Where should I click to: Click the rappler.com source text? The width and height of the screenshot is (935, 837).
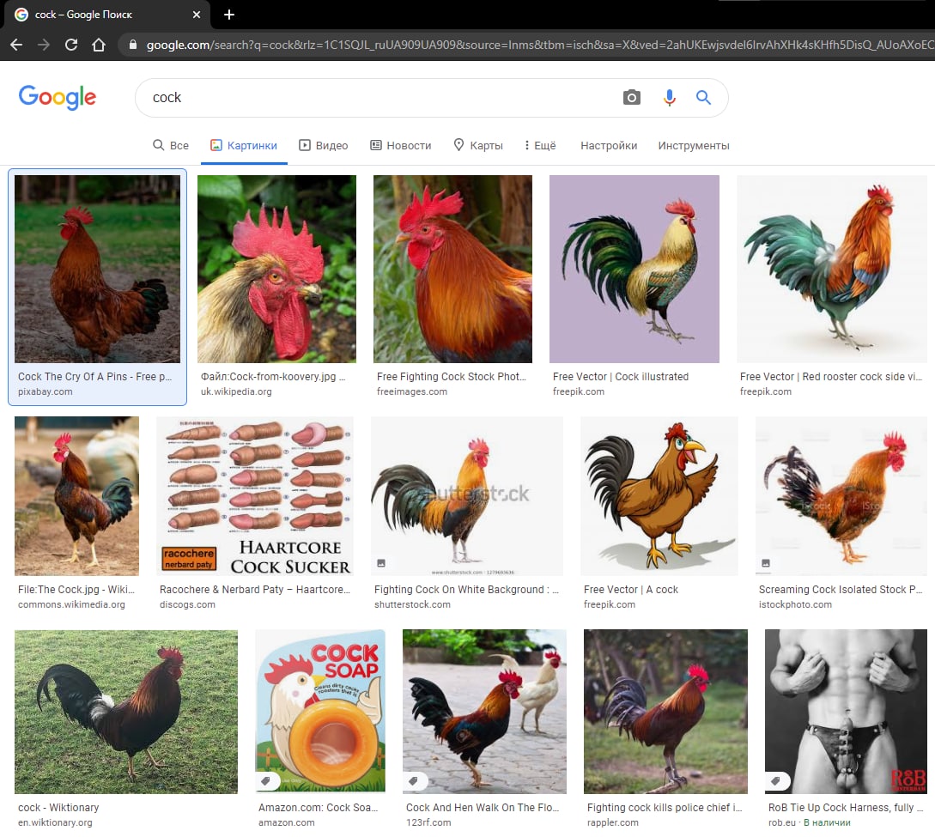coord(612,822)
